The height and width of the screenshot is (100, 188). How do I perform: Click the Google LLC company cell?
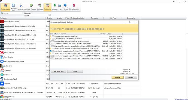point(94,97)
